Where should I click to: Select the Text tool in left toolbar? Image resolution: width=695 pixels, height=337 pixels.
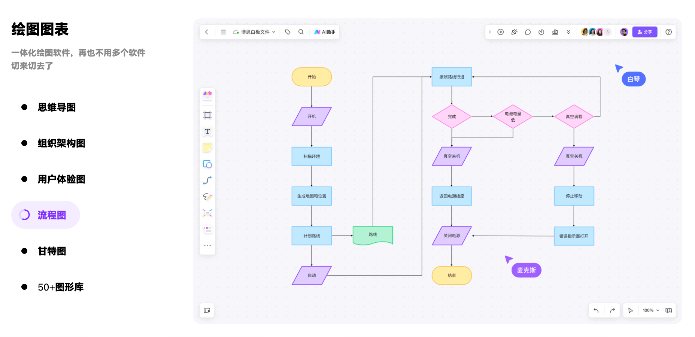(207, 131)
